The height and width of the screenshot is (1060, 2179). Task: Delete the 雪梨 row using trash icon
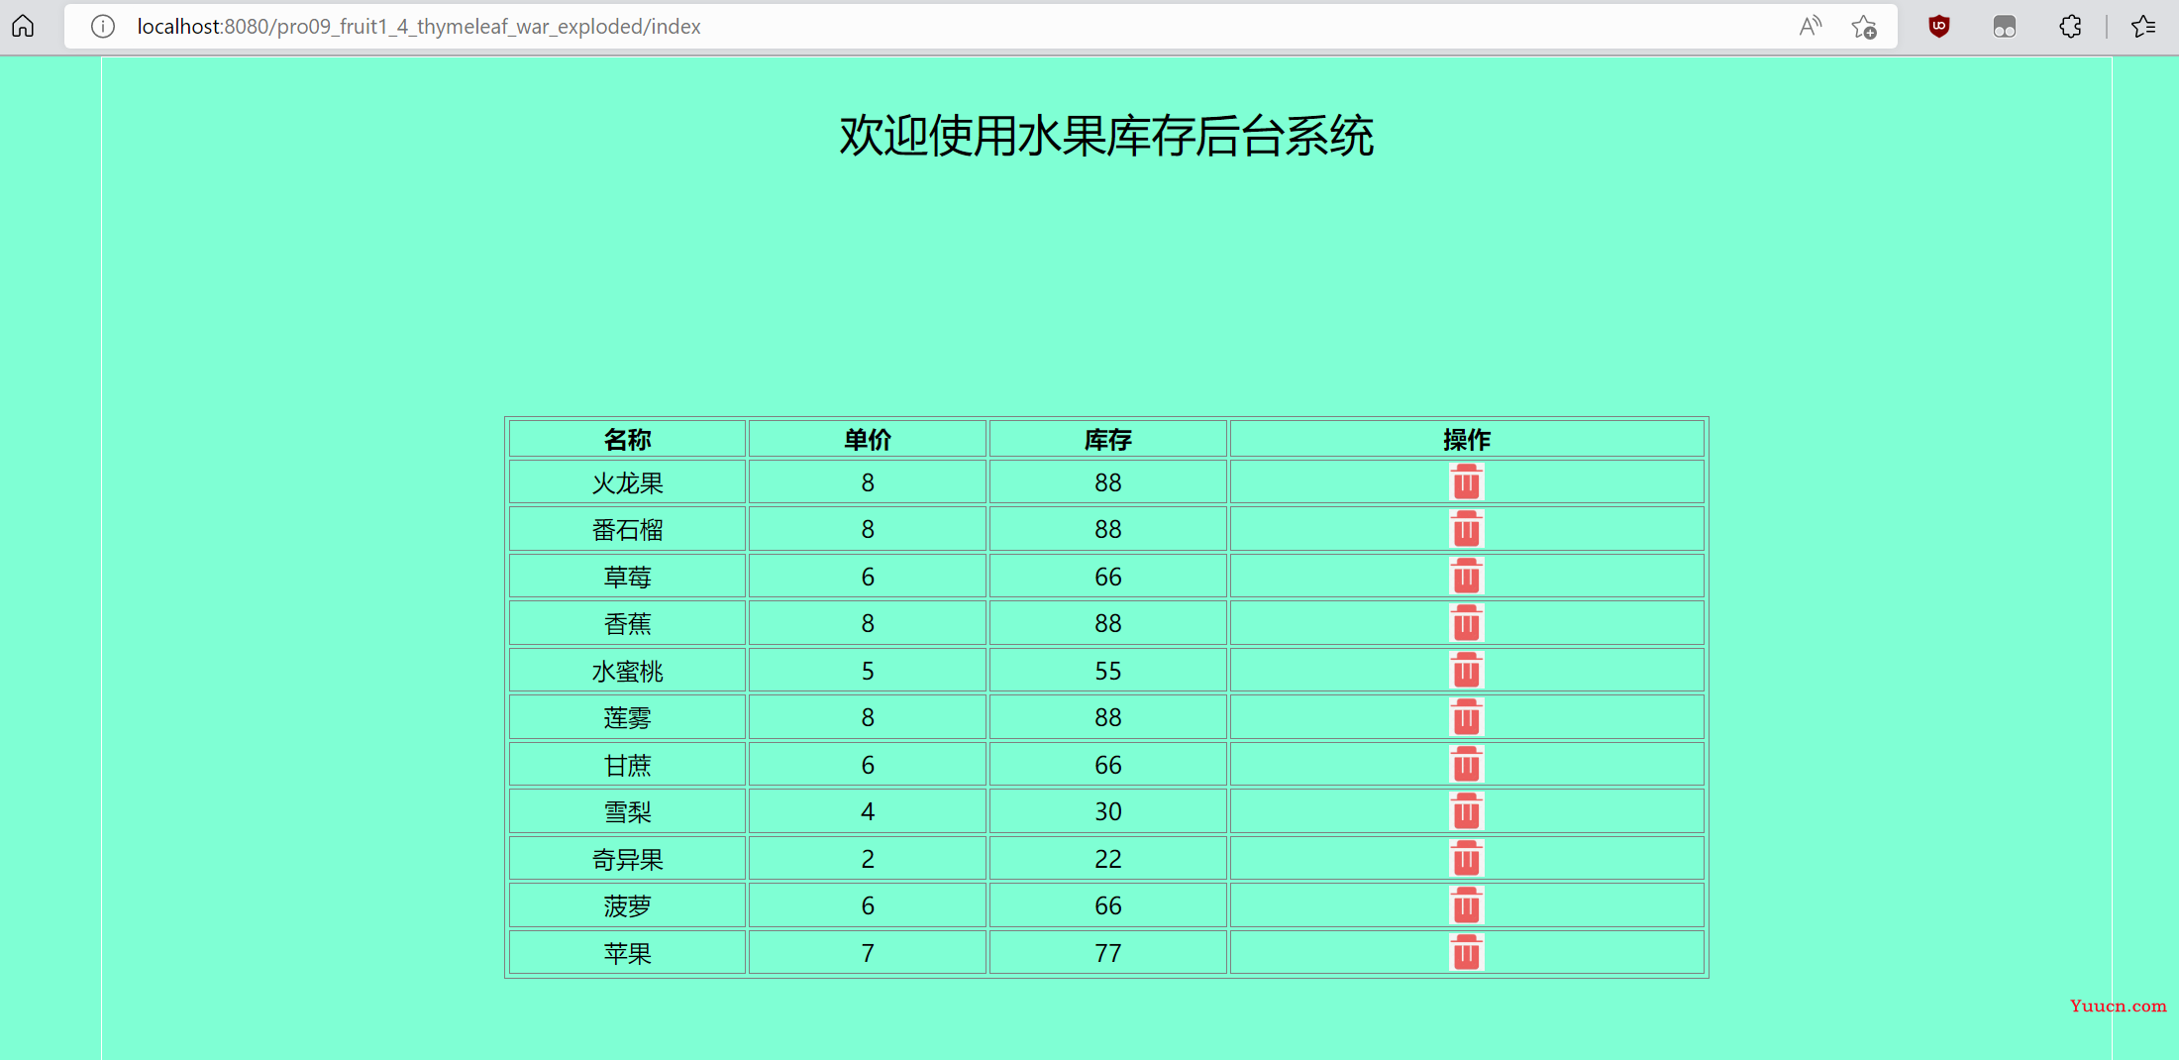pyautogui.click(x=1466, y=811)
